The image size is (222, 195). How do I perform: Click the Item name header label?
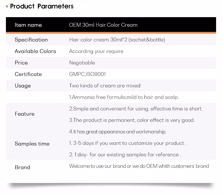pos(28,25)
